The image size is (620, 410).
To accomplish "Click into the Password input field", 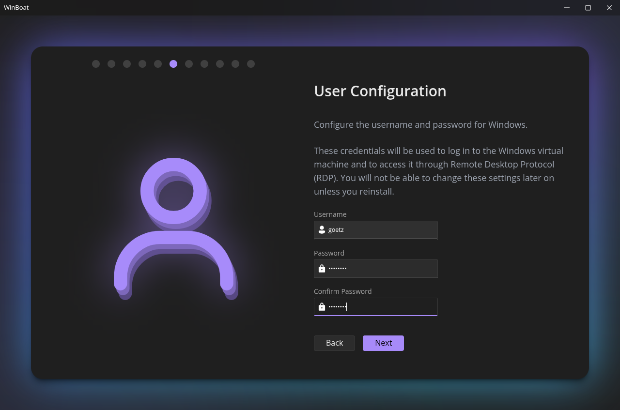I will (x=380, y=268).
